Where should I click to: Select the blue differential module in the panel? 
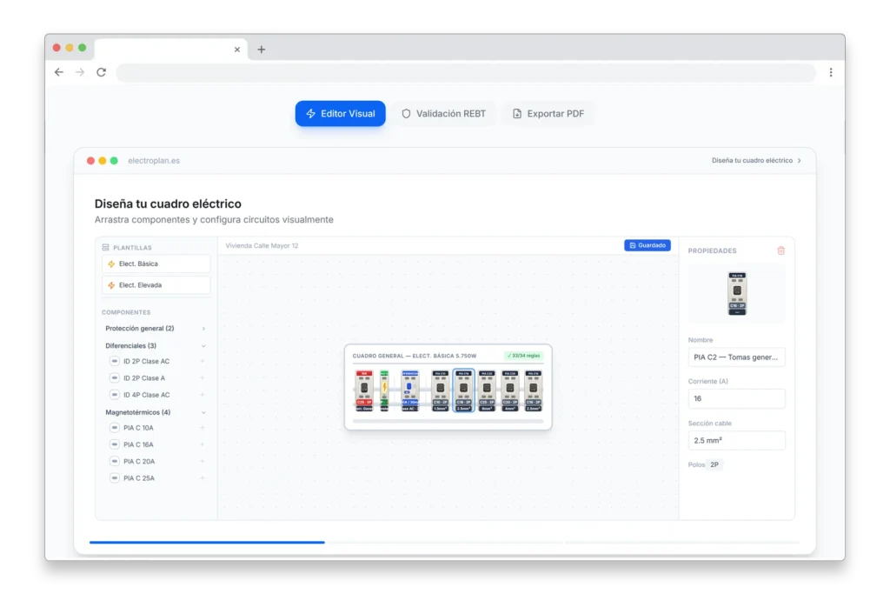click(410, 390)
